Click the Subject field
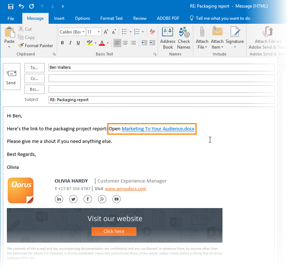 (161, 100)
